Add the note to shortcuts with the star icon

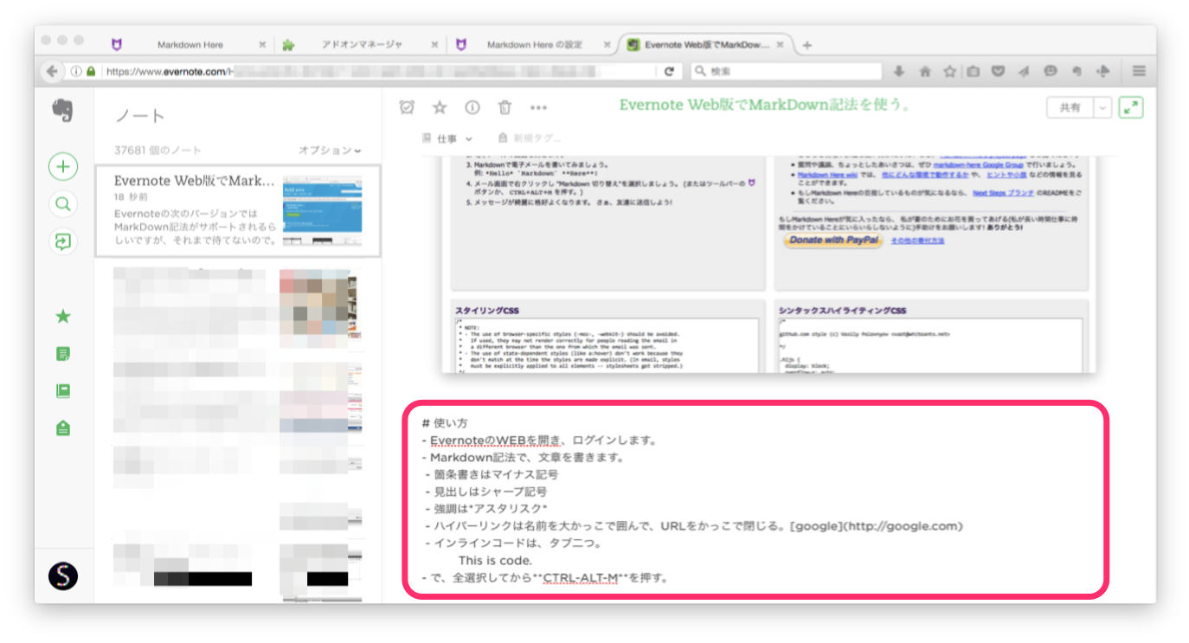click(x=440, y=107)
